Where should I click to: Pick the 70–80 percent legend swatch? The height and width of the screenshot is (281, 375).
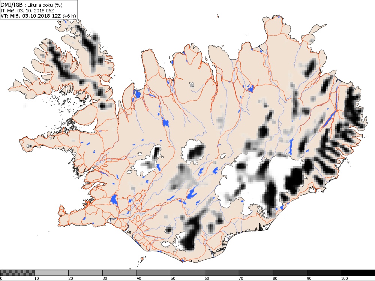pos(256,273)
